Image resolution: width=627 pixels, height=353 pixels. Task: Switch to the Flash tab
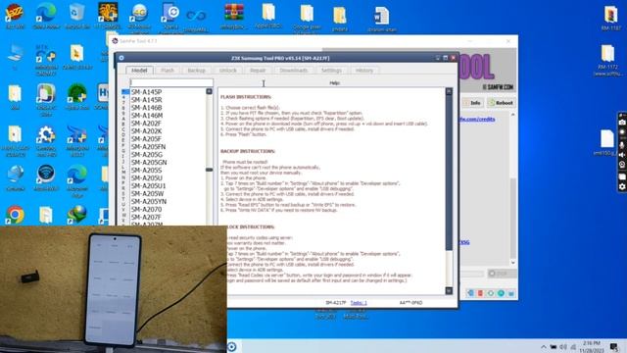pyautogui.click(x=168, y=70)
